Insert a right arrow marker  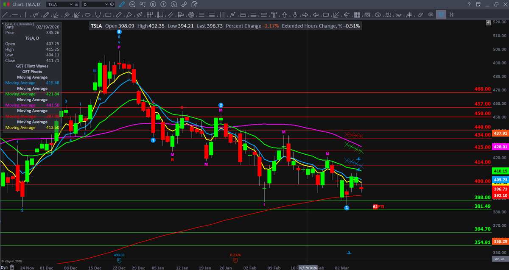tap(305, 15)
